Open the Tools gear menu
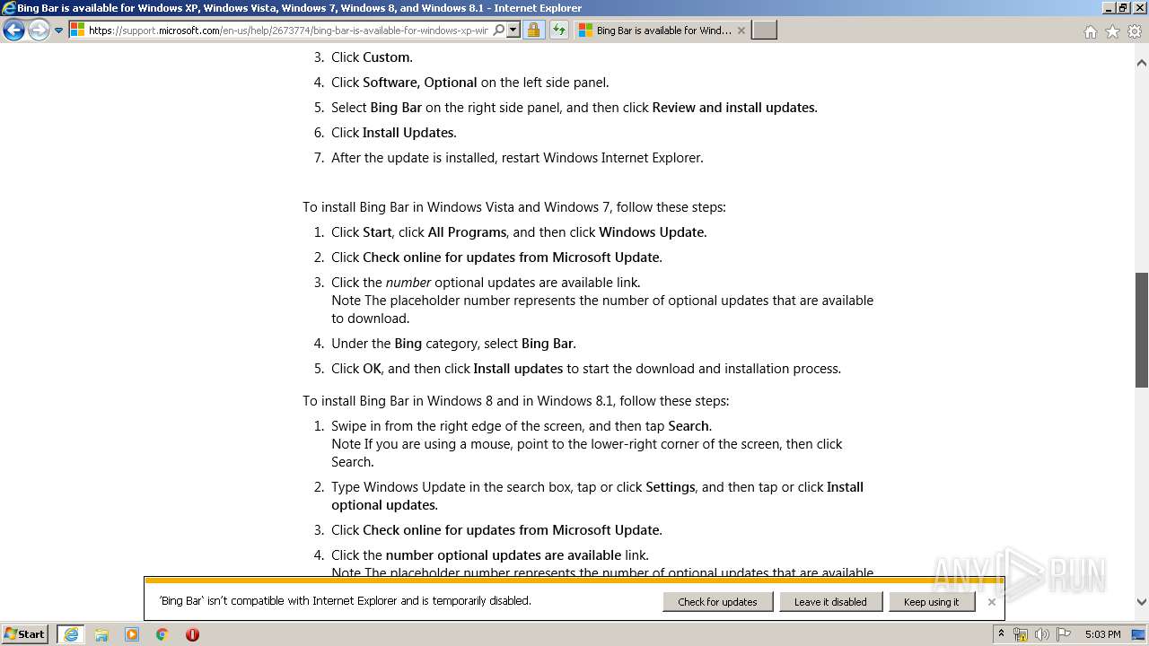The image size is (1149, 646). click(1135, 31)
